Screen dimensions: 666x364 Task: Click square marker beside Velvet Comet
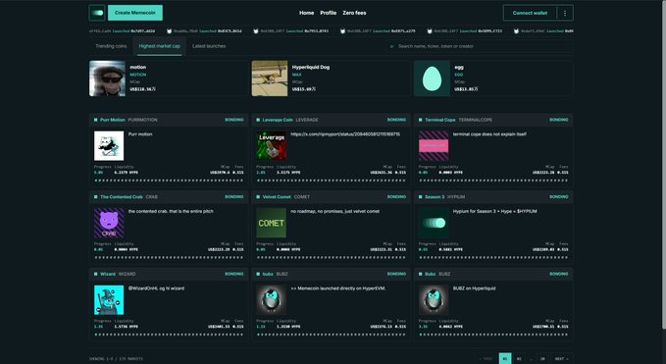tap(258, 197)
